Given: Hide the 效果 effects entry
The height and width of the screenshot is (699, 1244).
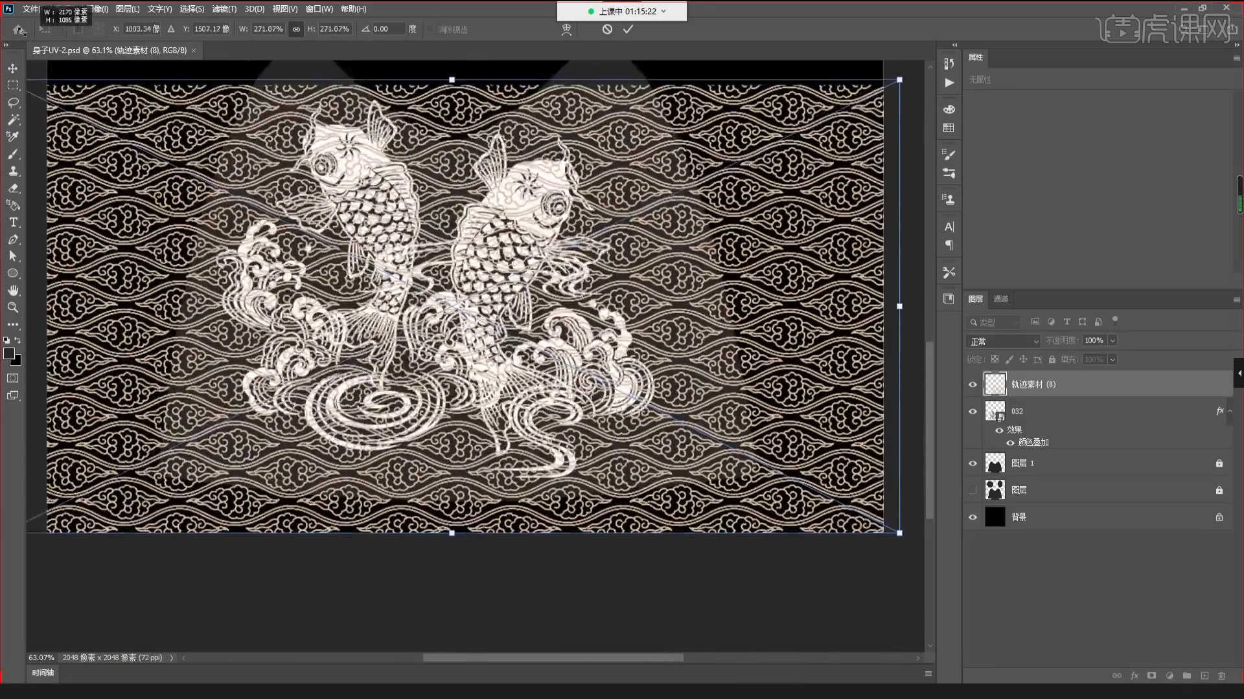Looking at the screenshot, I should pos(999,430).
